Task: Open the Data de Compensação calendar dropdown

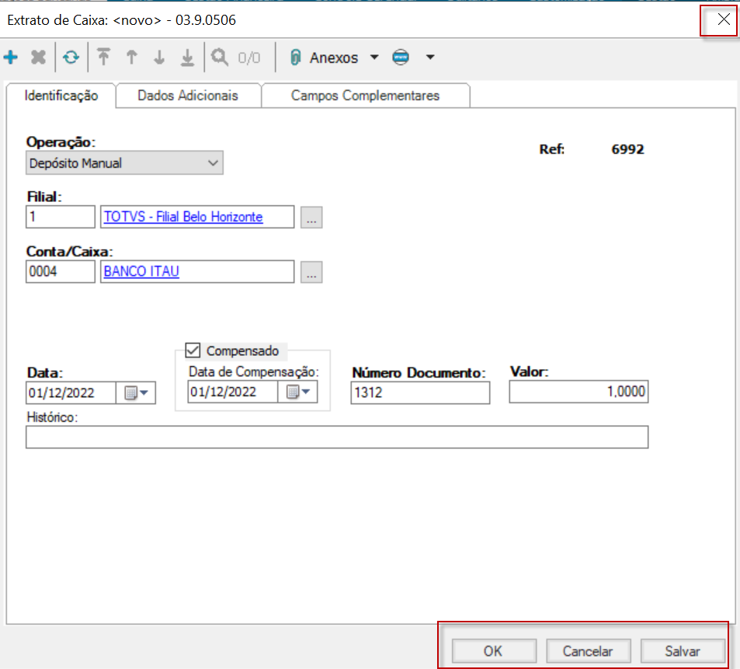Action: [298, 392]
